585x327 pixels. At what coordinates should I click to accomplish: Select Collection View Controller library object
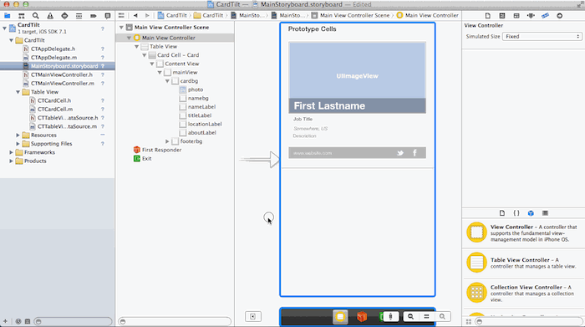tap(523, 293)
